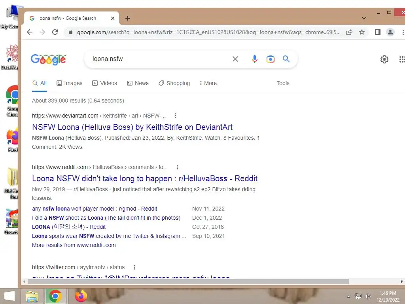The image size is (405, 304).
Task: Open File Explorer from the taskbar
Action: (x=32, y=296)
